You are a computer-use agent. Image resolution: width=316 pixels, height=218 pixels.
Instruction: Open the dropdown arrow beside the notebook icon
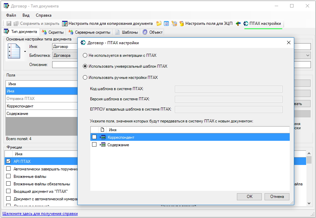pos(25,51)
